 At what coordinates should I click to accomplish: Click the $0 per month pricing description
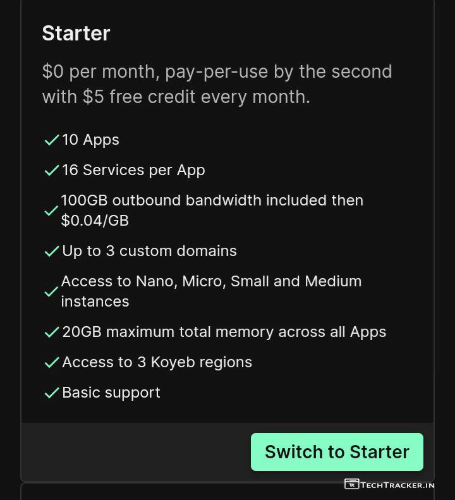click(217, 84)
